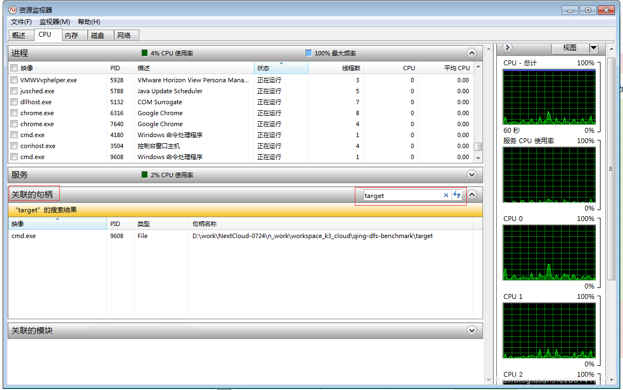623x390 pixels.
Task: Collapse the 关联的句柄 section
Action: pos(472,194)
